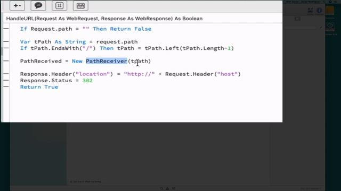Click 'Request.Header' in the code
This screenshot has height=191, width=341.
(189, 74)
